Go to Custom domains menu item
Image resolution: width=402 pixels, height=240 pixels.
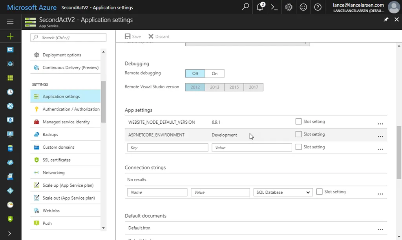click(x=58, y=147)
